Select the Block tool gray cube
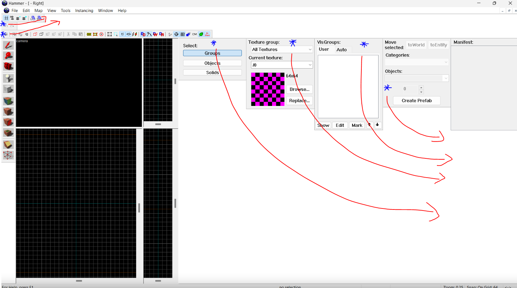 coord(8,89)
